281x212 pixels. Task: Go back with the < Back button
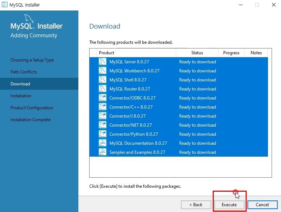pos(196,205)
